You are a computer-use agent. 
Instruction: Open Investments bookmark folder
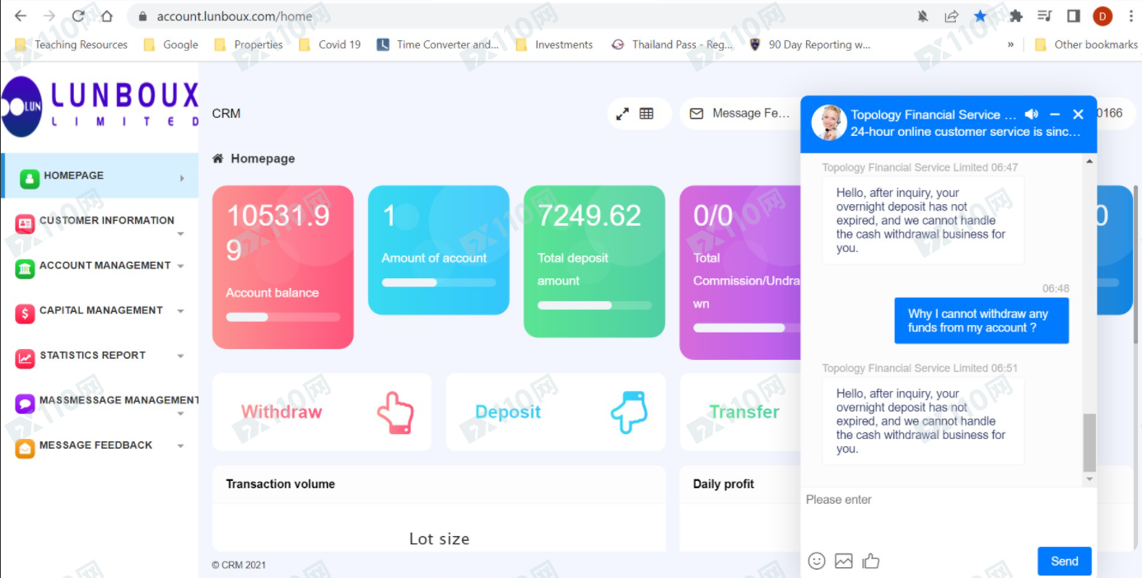tap(554, 44)
